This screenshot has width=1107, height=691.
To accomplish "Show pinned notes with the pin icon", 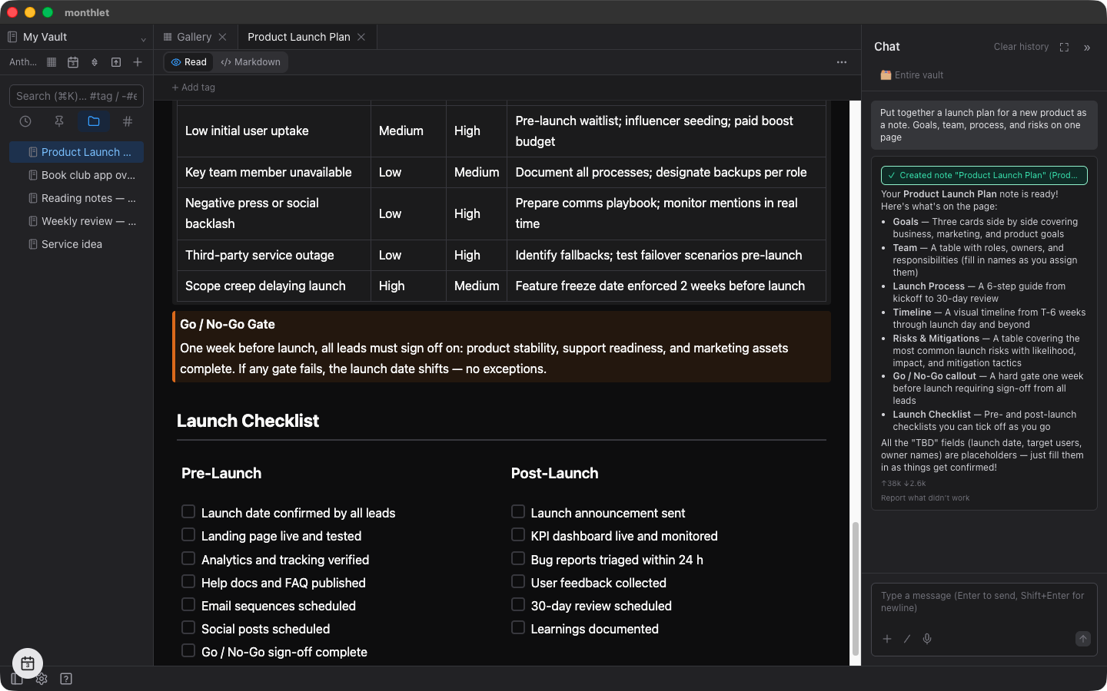I will (x=59, y=121).
